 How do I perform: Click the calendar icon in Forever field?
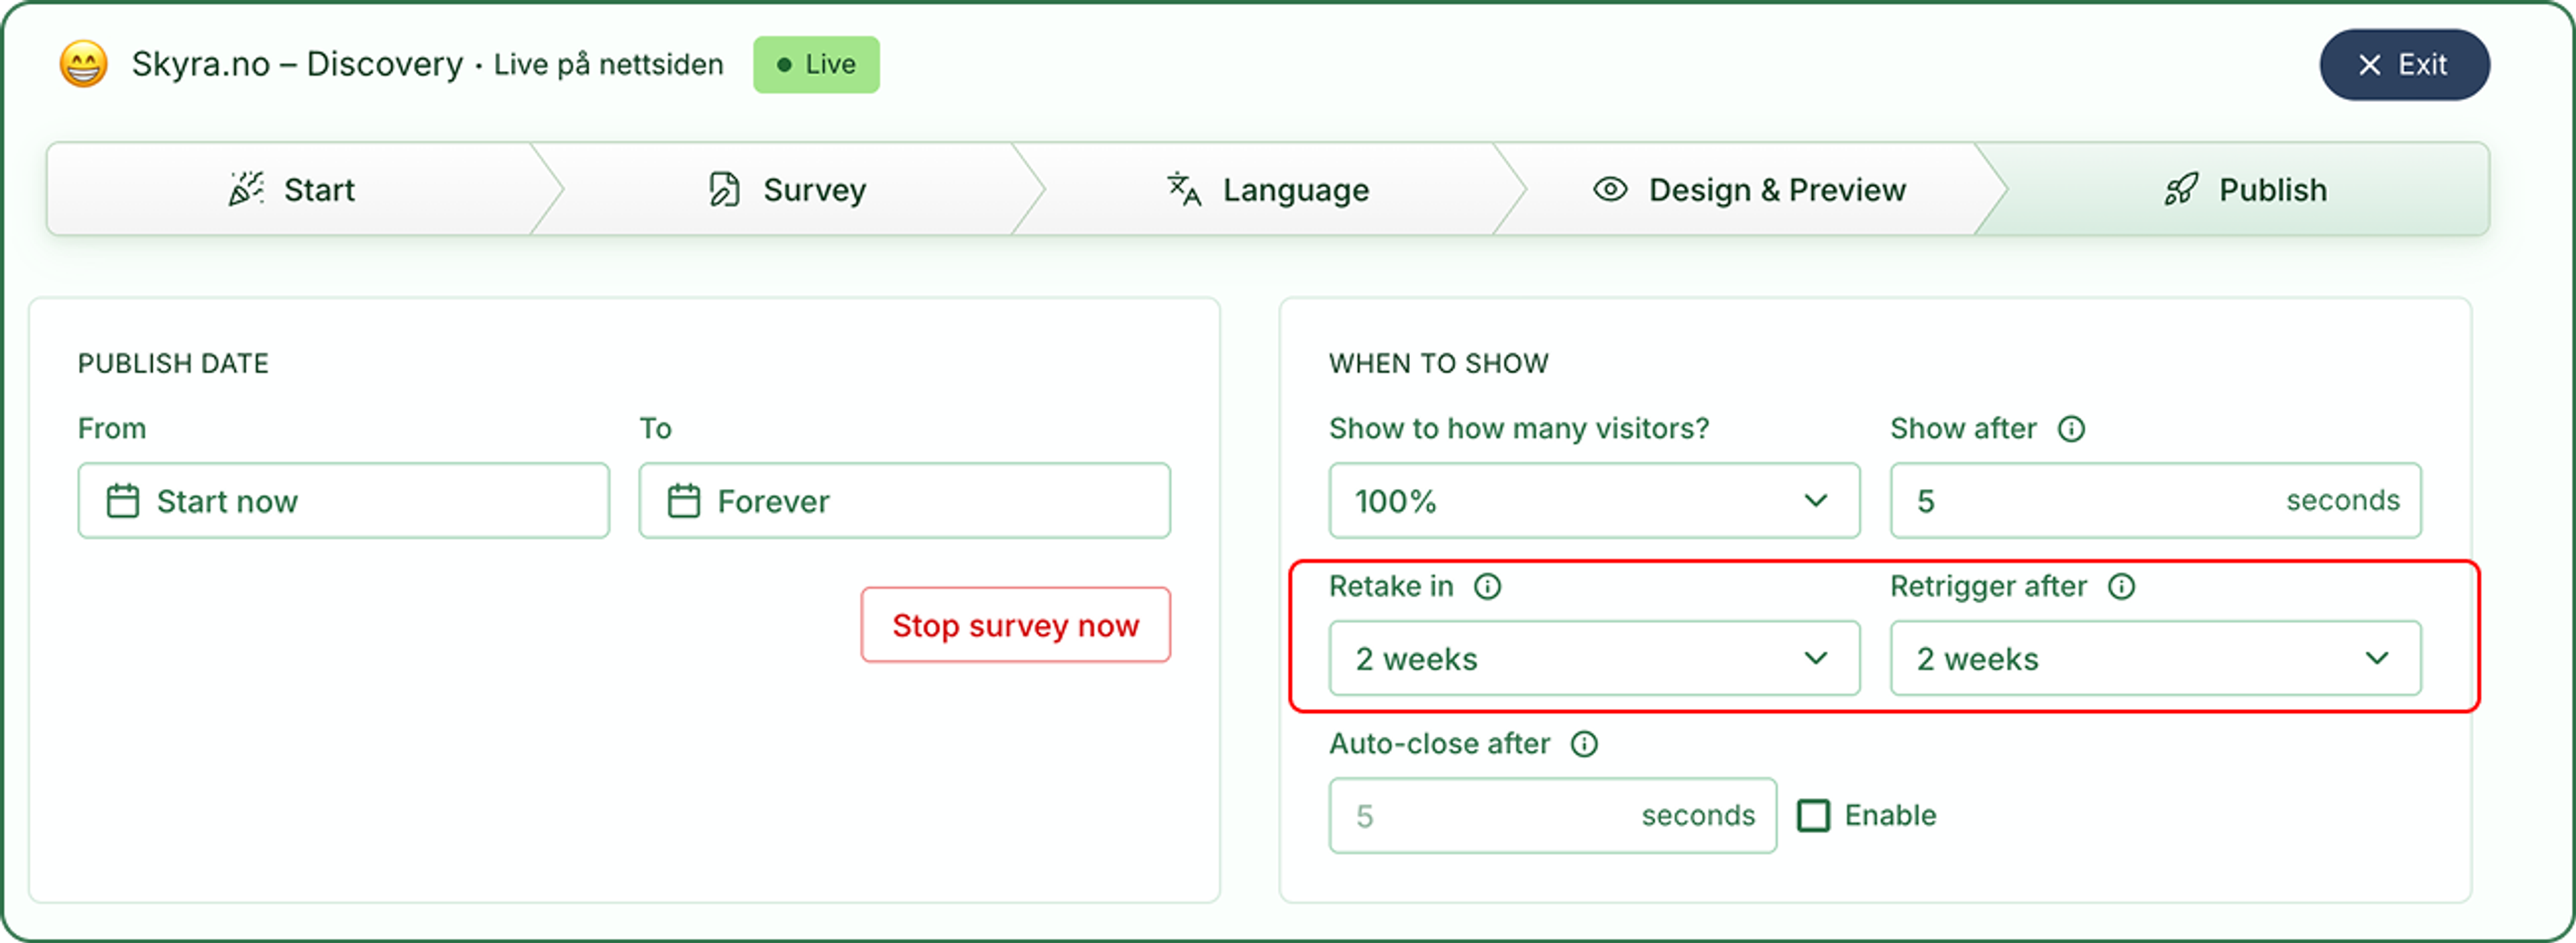684,500
